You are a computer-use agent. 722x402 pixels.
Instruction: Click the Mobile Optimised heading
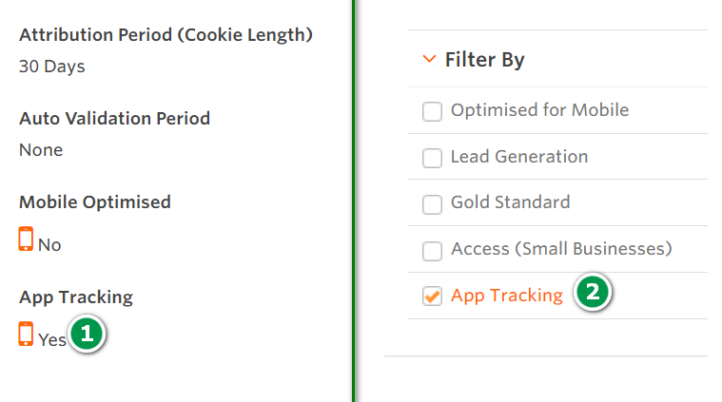coord(95,202)
